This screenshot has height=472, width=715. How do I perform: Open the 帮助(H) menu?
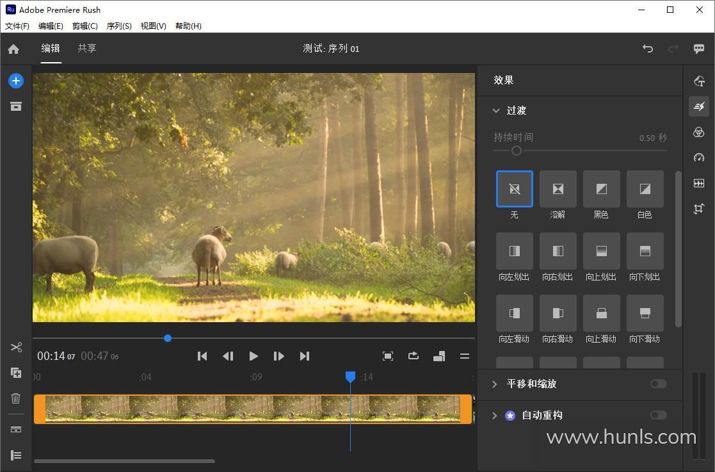[x=188, y=26]
